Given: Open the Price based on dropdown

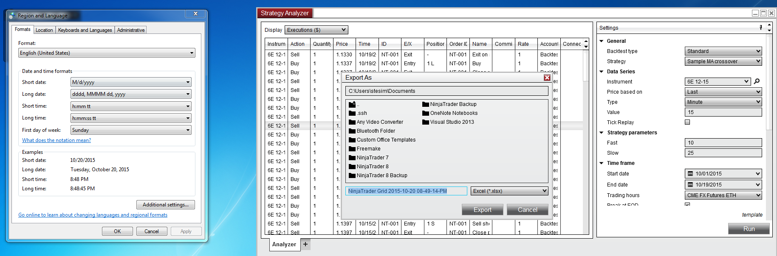Looking at the screenshot, I should 723,92.
